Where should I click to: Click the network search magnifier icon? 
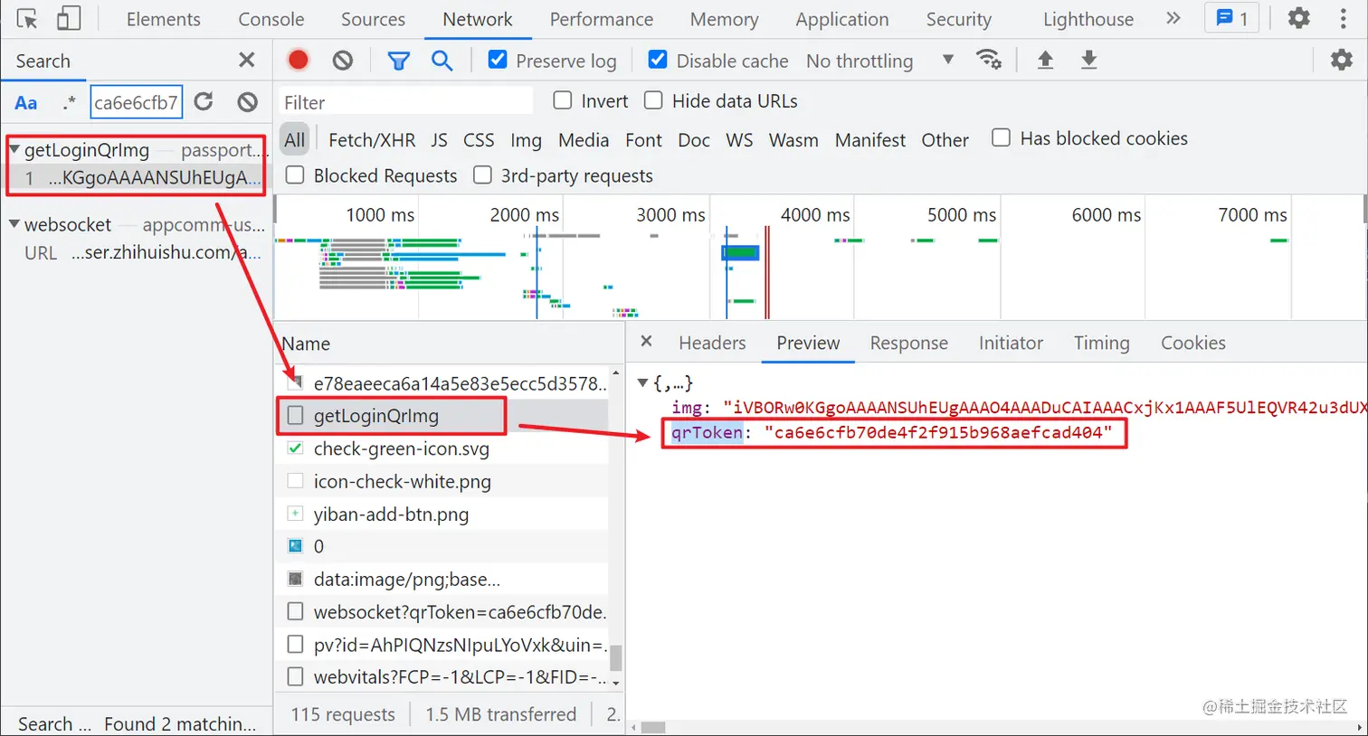coord(442,61)
